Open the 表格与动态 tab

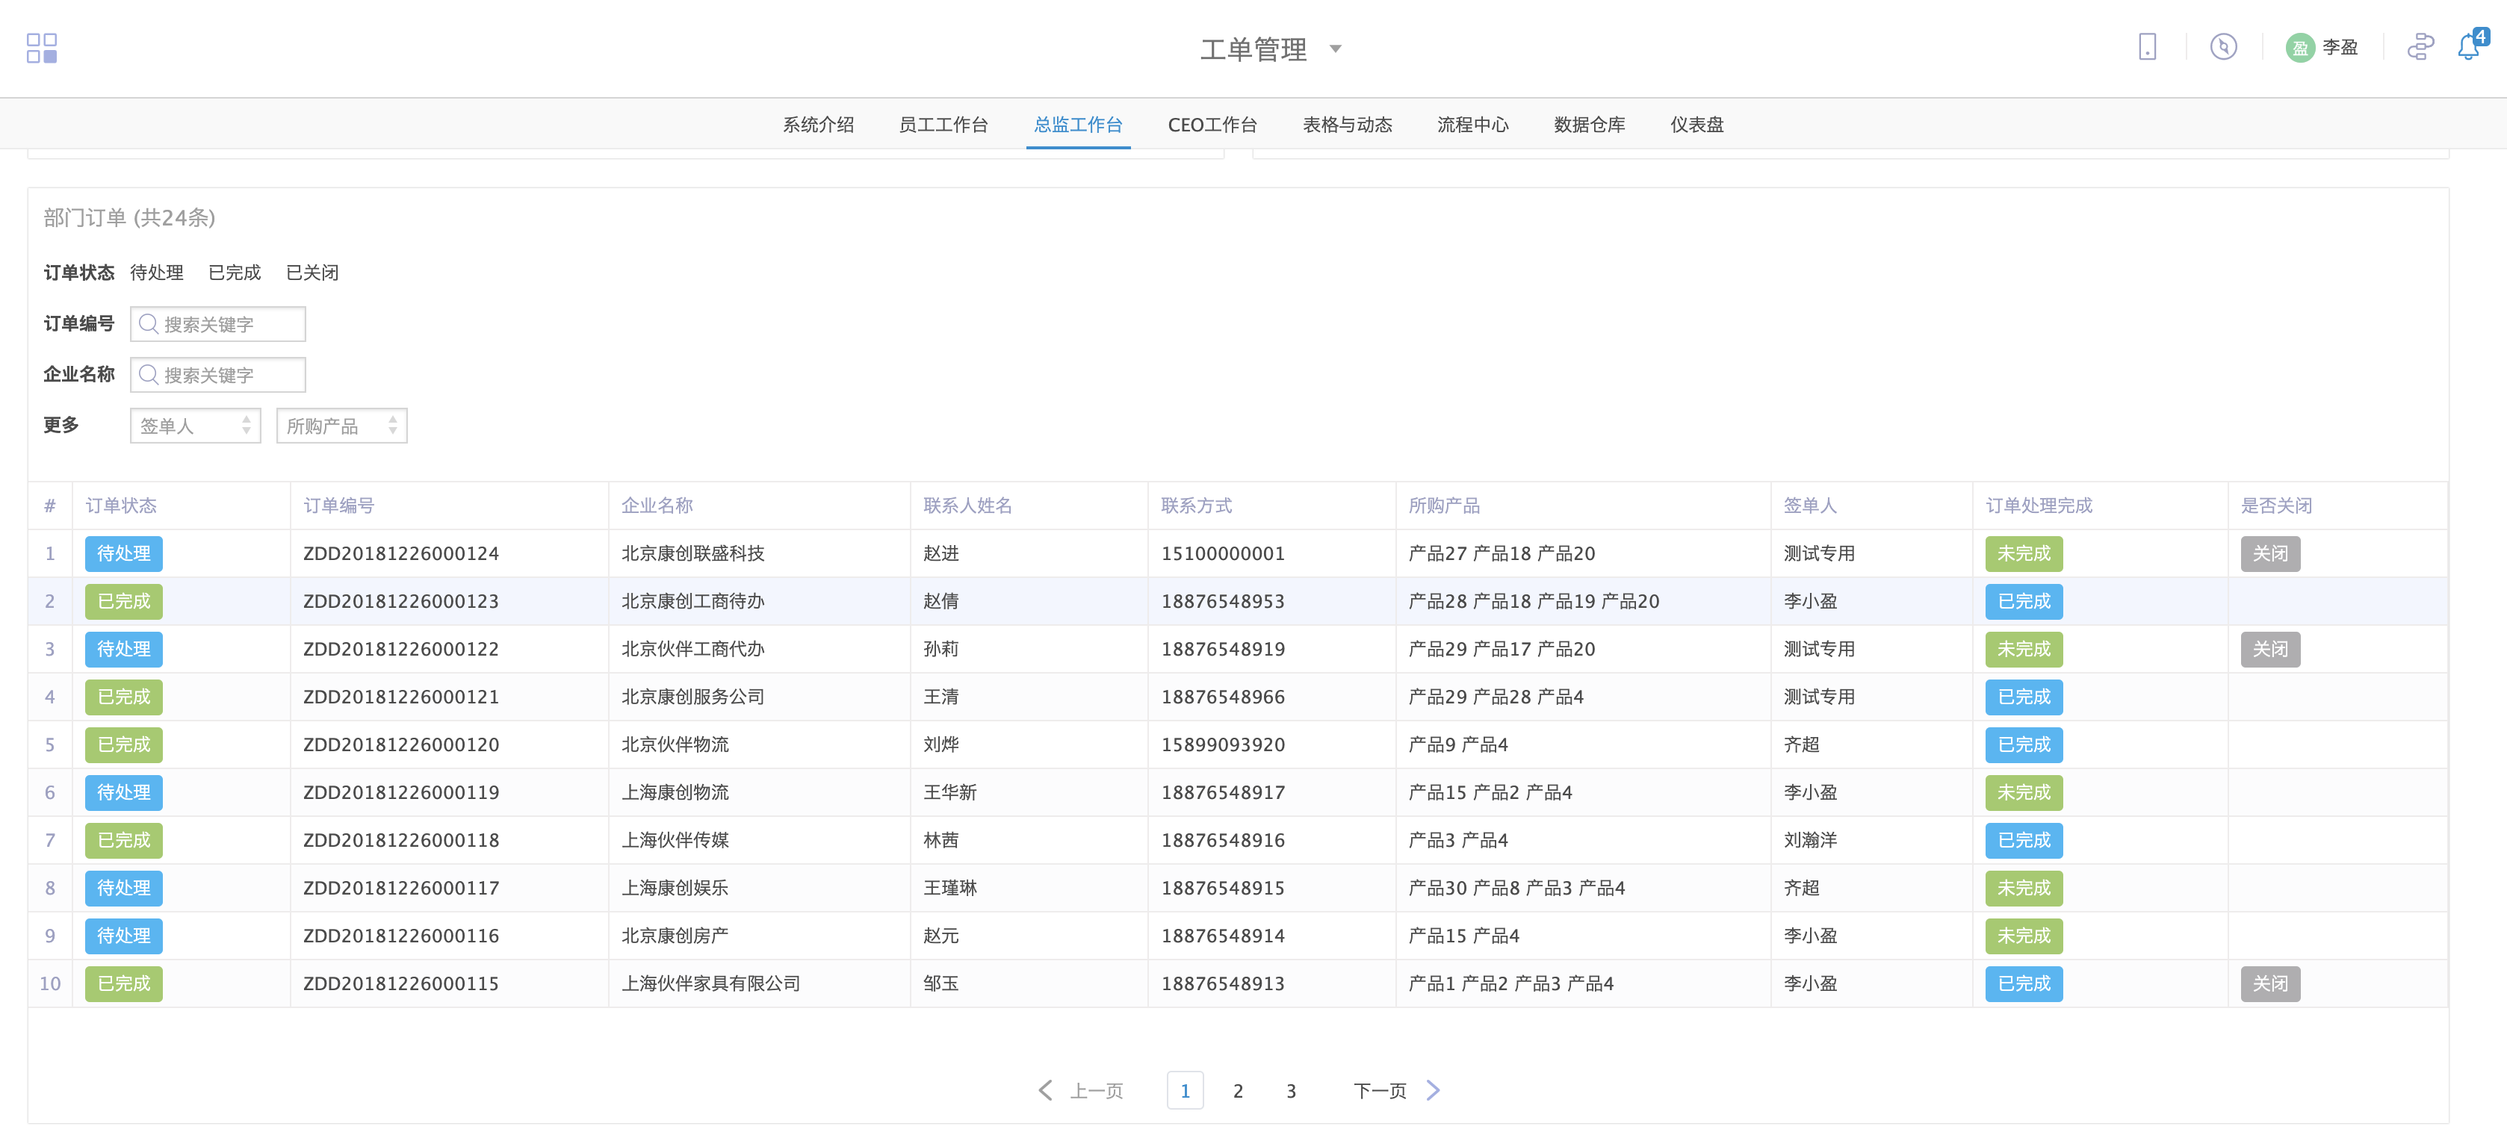pyautogui.click(x=1347, y=125)
